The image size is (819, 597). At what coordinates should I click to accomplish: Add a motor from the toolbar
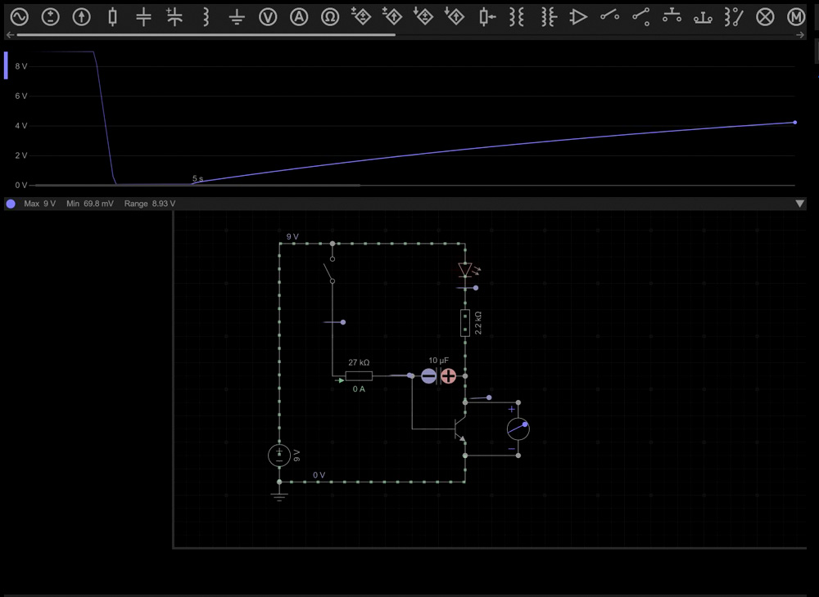[795, 17]
